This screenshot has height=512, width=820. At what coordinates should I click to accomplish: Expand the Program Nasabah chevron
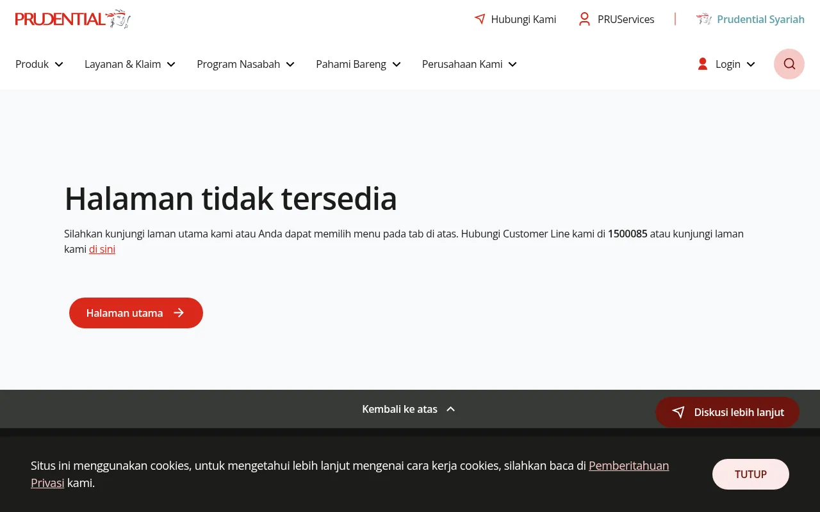pos(290,64)
